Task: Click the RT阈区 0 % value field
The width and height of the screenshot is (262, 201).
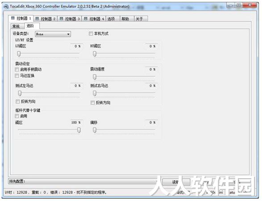Action: 151,46
